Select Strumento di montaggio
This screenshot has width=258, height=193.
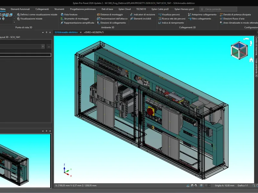tap(75, 19)
